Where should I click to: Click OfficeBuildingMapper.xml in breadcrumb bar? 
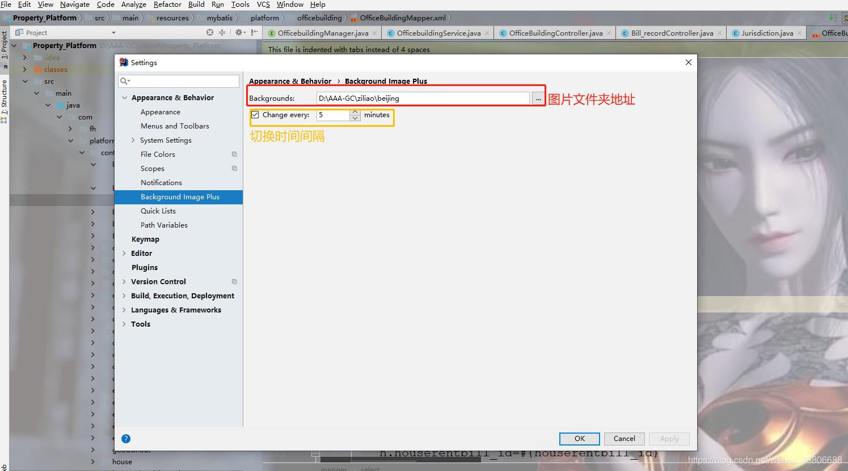coord(403,18)
